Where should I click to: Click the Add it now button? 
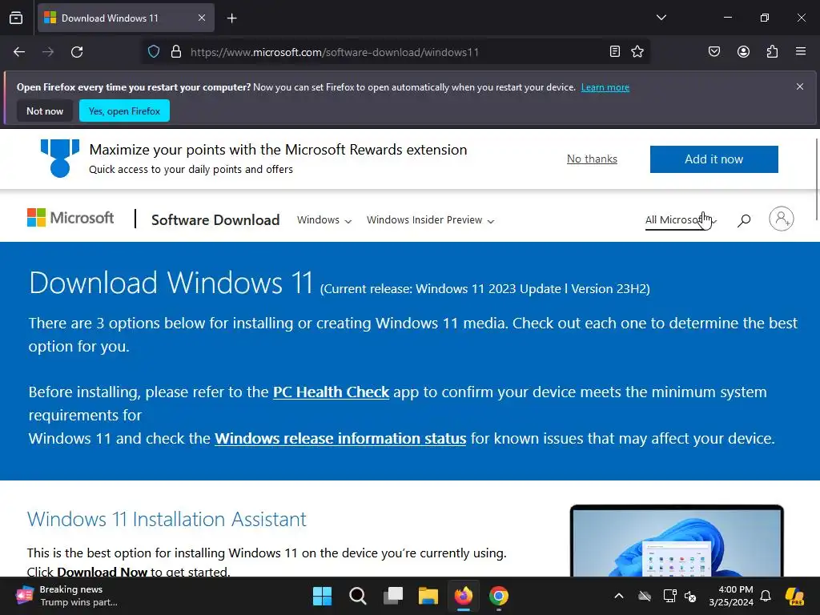(x=713, y=159)
